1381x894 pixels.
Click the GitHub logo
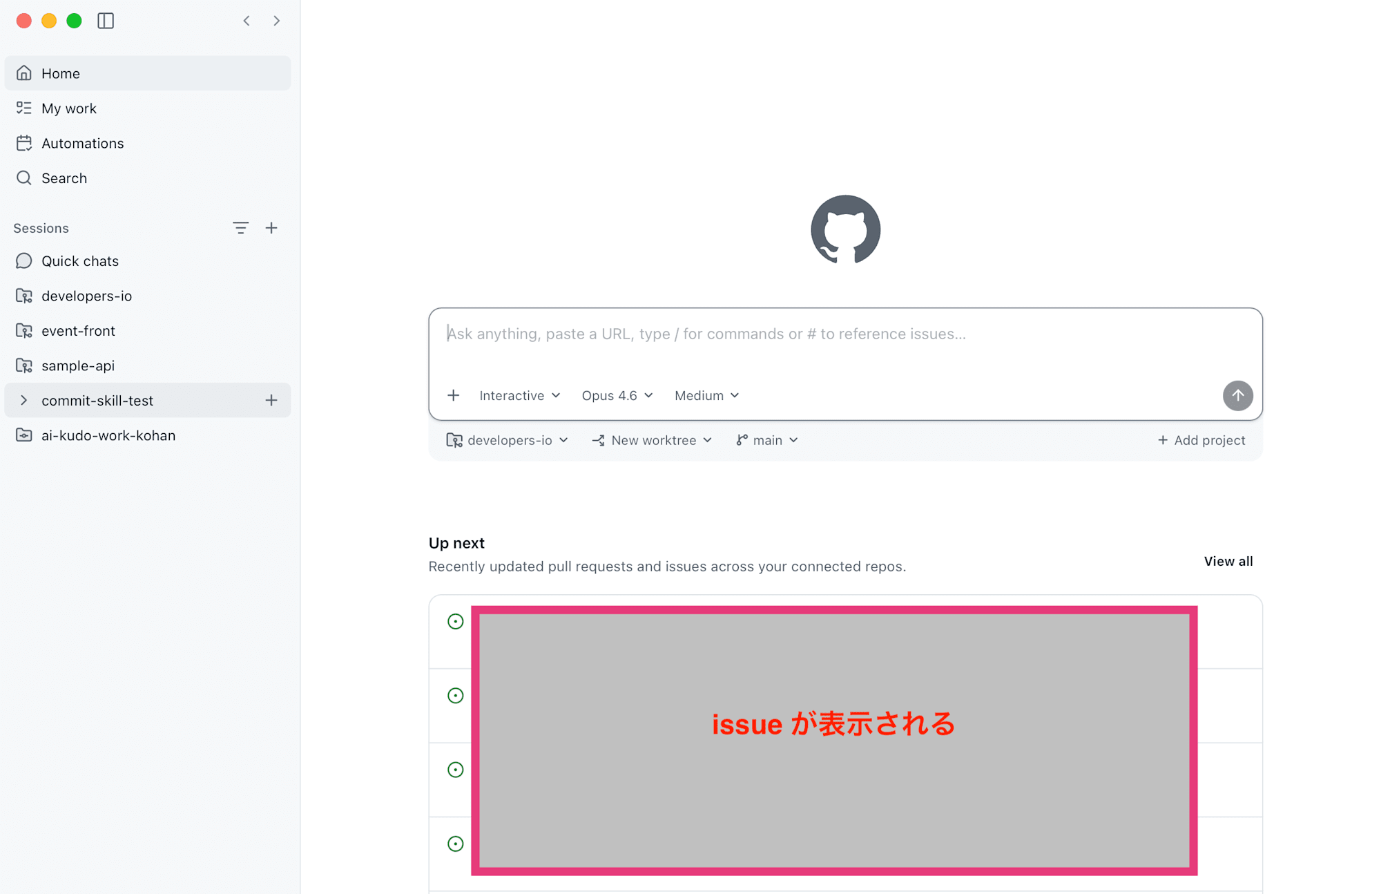tap(845, 229)
